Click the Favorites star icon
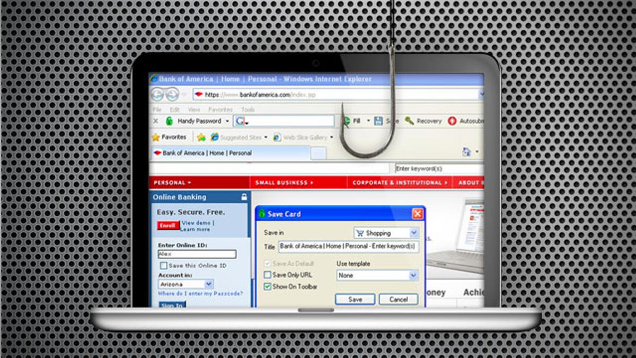 coord(156,137)
